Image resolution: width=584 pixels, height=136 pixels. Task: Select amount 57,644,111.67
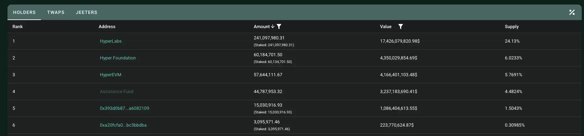coord(268,75)
